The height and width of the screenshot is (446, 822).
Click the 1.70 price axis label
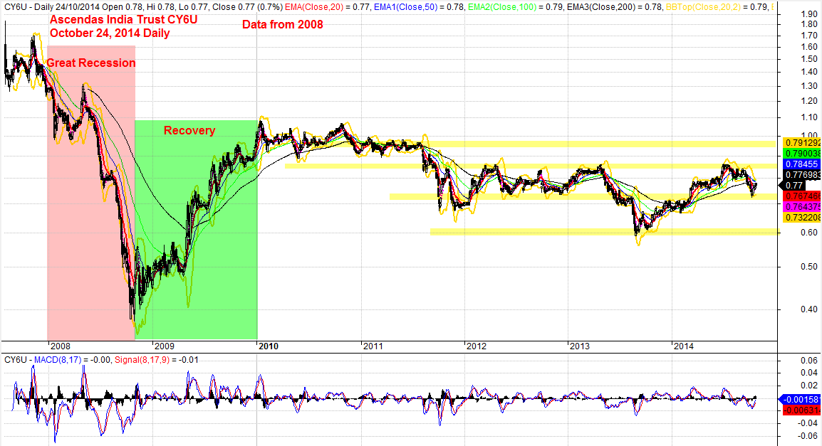[809, 36]
